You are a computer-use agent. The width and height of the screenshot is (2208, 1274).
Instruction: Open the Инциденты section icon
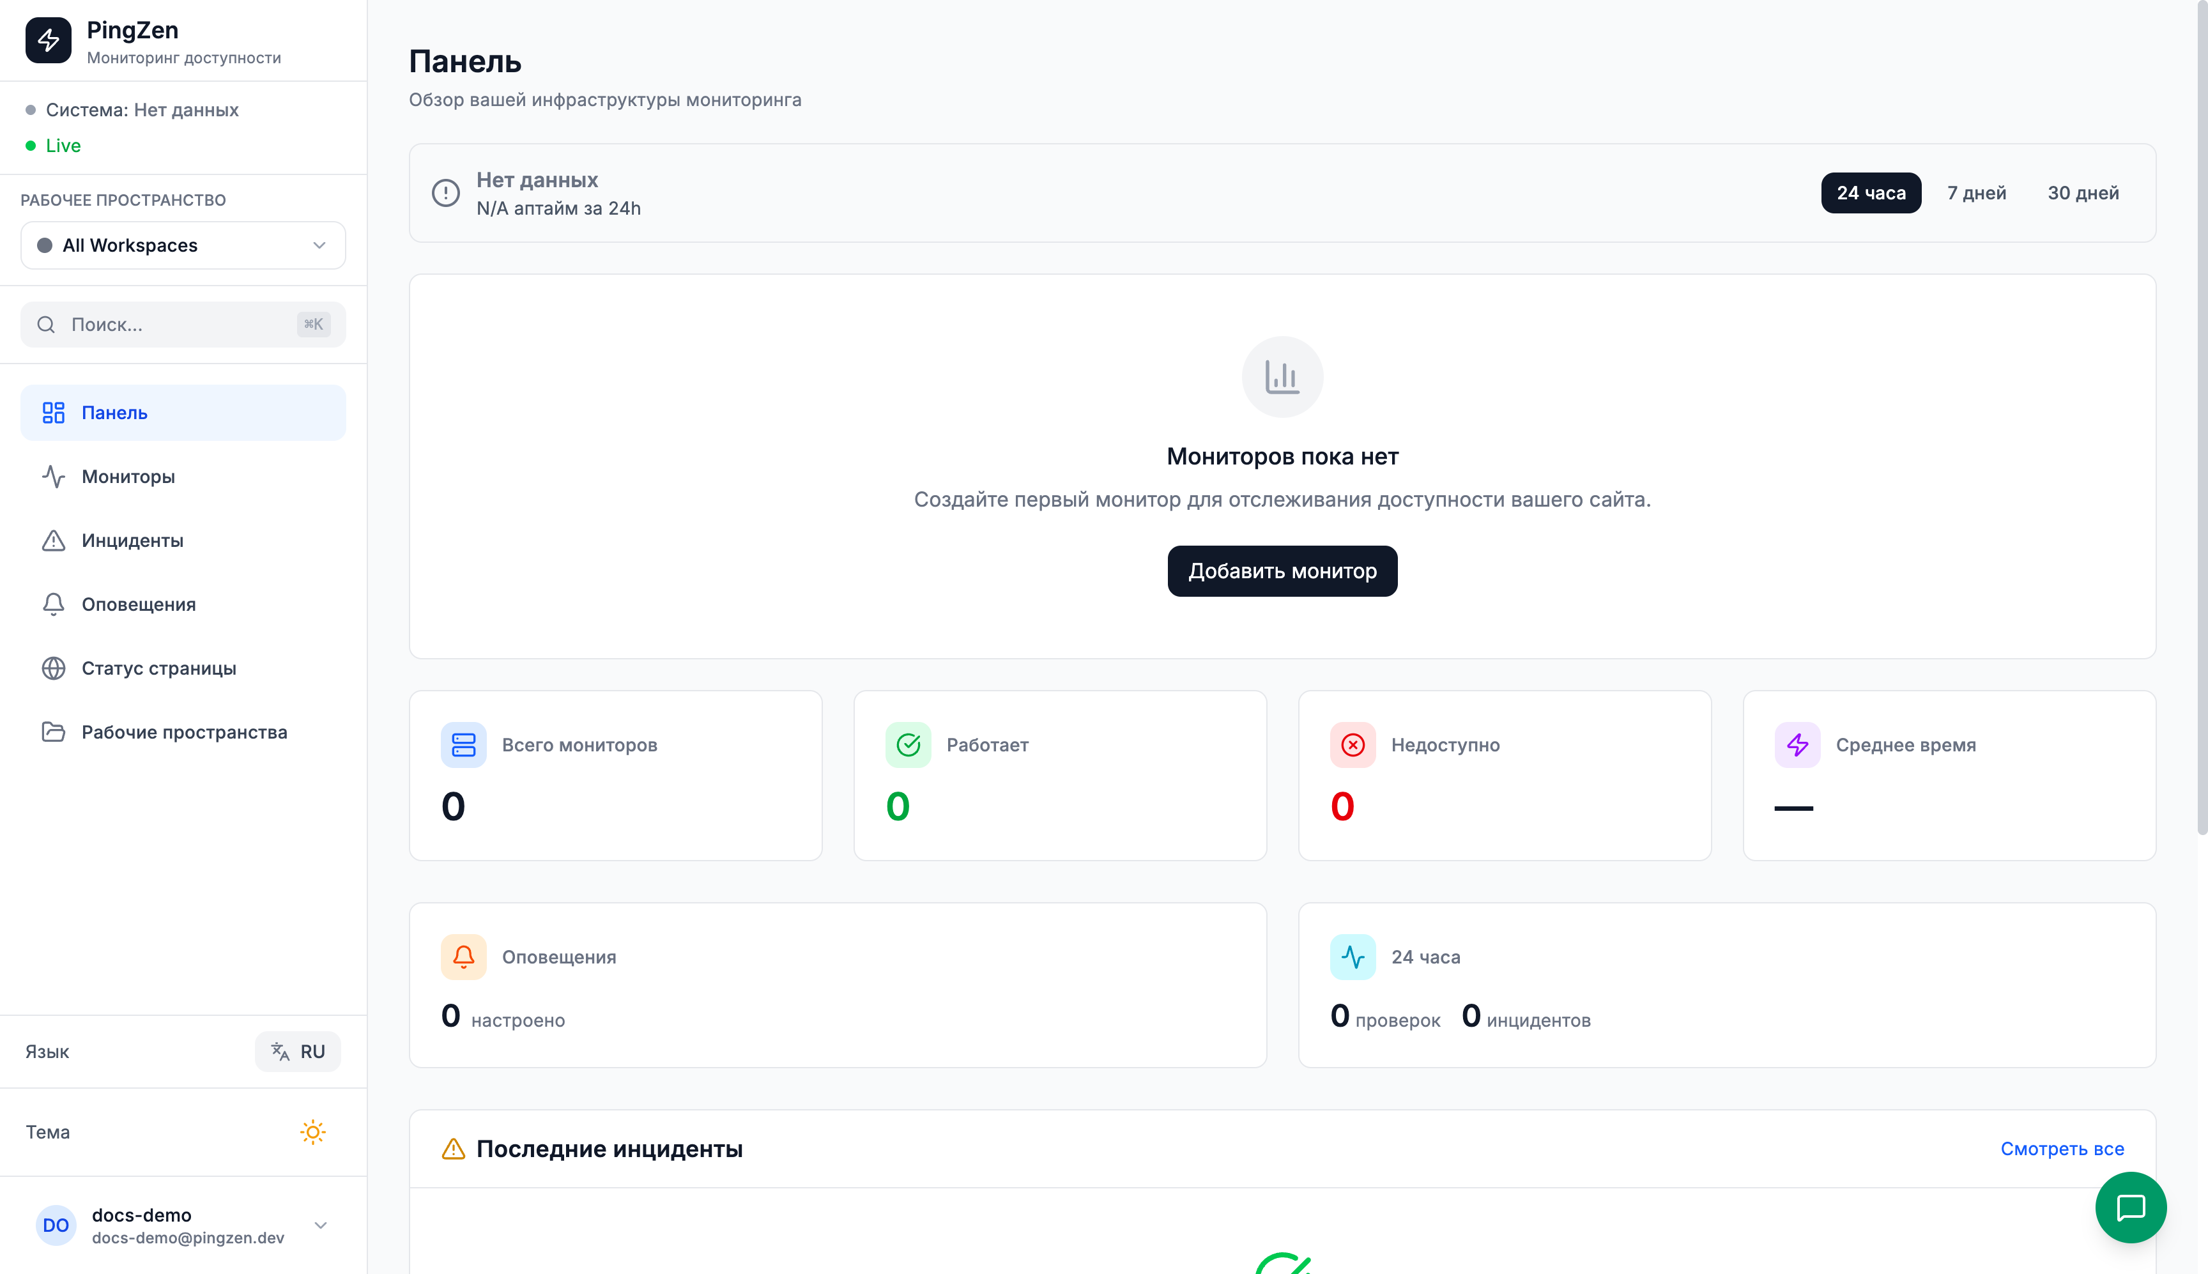54,541
